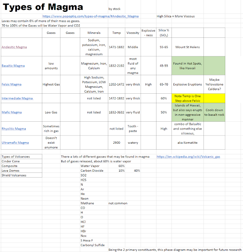Select the HBr cell
The image size is (243, 252).
tap(94, 231)
